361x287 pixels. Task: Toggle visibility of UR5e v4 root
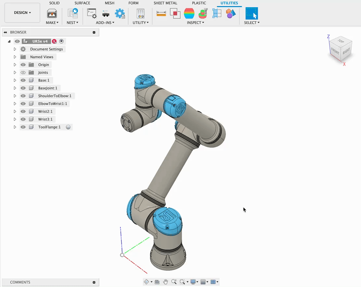tap(17, 41)
